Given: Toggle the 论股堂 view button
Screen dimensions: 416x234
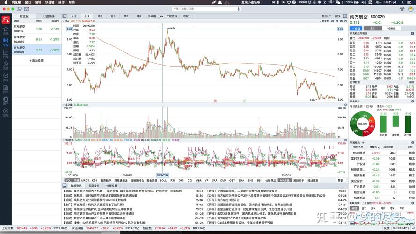Looking at the screenshot, I should 391,29.
